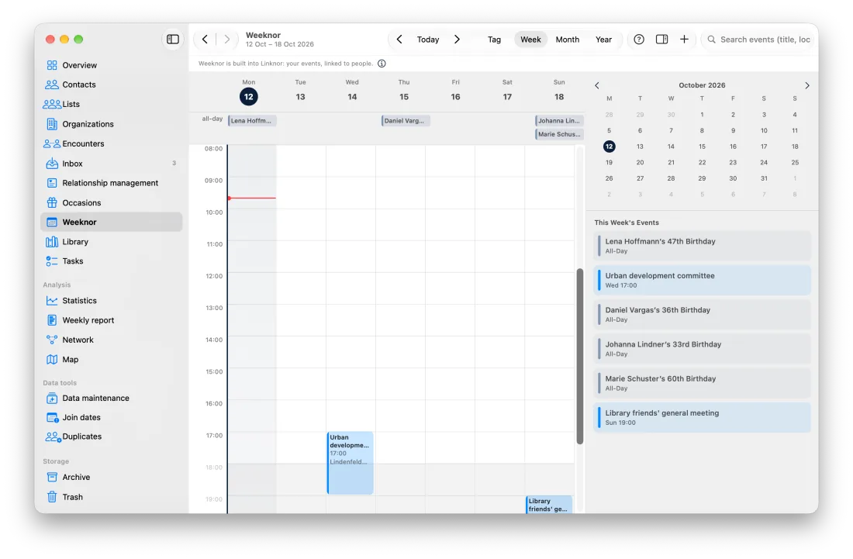
Task: Go to next week with toolbar chevron
Action: pyautogui.click(x=457, y=40)
